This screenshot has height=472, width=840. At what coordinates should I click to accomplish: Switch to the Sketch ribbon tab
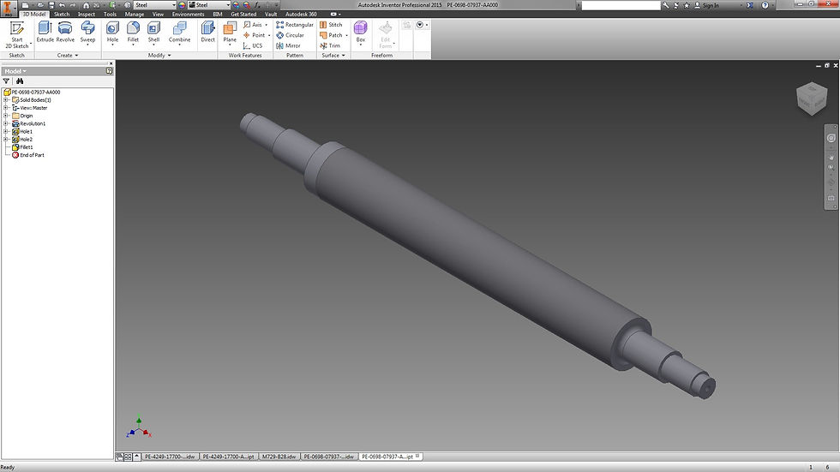coord(62,14)
